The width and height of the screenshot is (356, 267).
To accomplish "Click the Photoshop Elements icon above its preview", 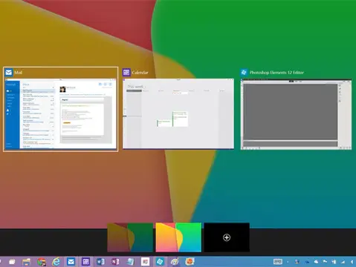I will (244, 72).
